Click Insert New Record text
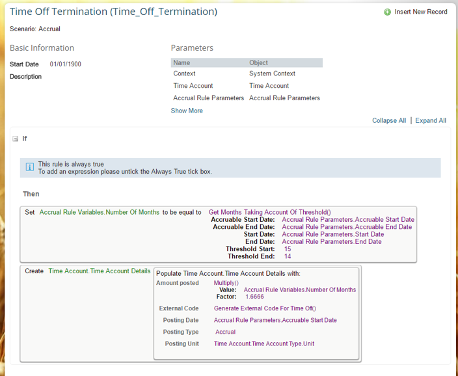458x376 pixels. coord(421,12)
